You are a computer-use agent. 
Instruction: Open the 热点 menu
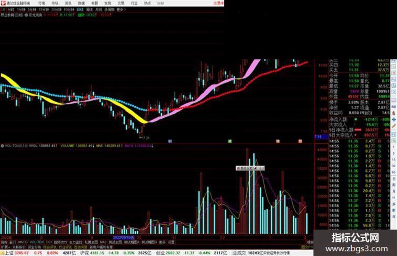point(147,3)
